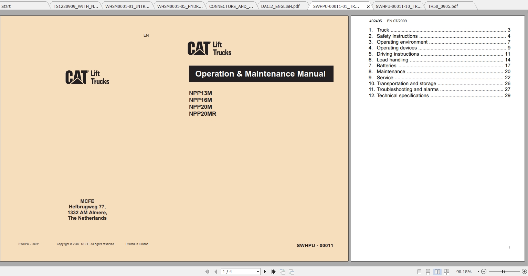This screenshot has width=528, height=276.
Task: Click the next view icon
Action: (x=291, y=272)
